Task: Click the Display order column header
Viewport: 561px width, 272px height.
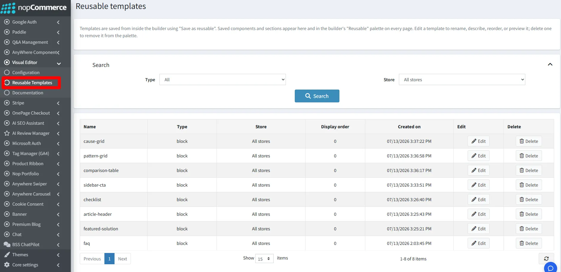Action: [x=335, y=126]
